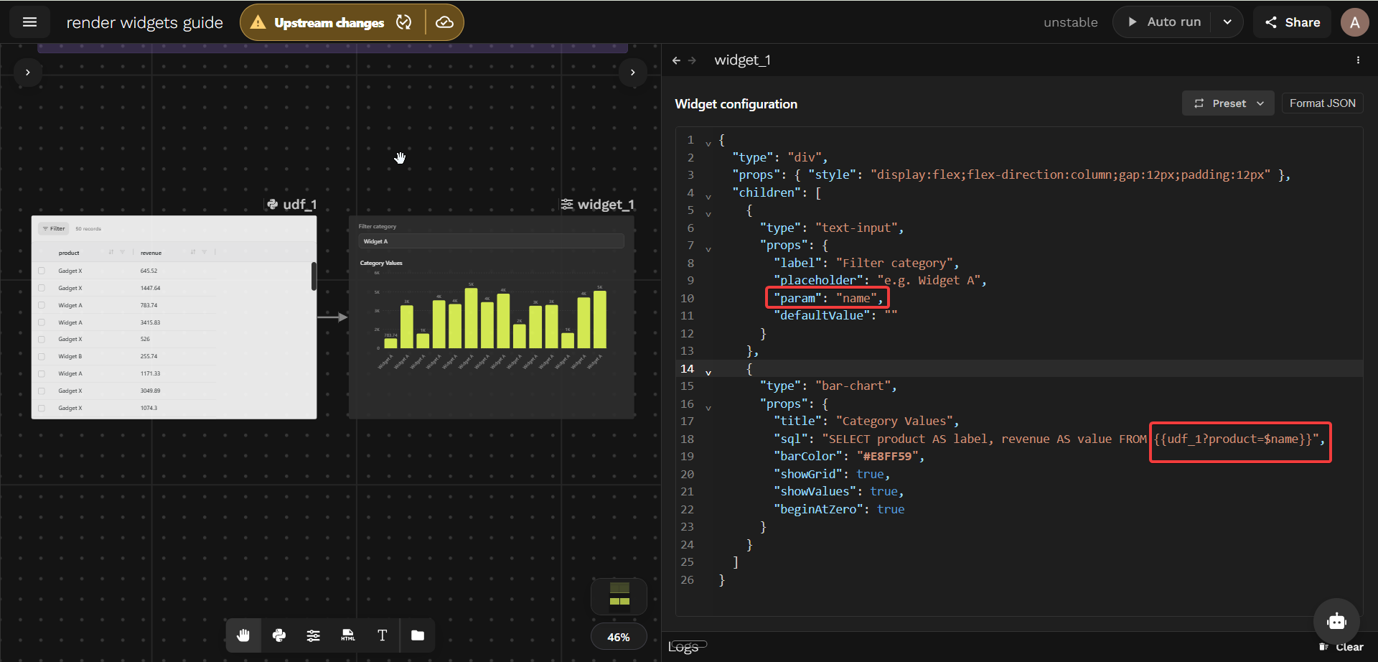Check the Widget B row with revenue 255.74

click(42, 356)
